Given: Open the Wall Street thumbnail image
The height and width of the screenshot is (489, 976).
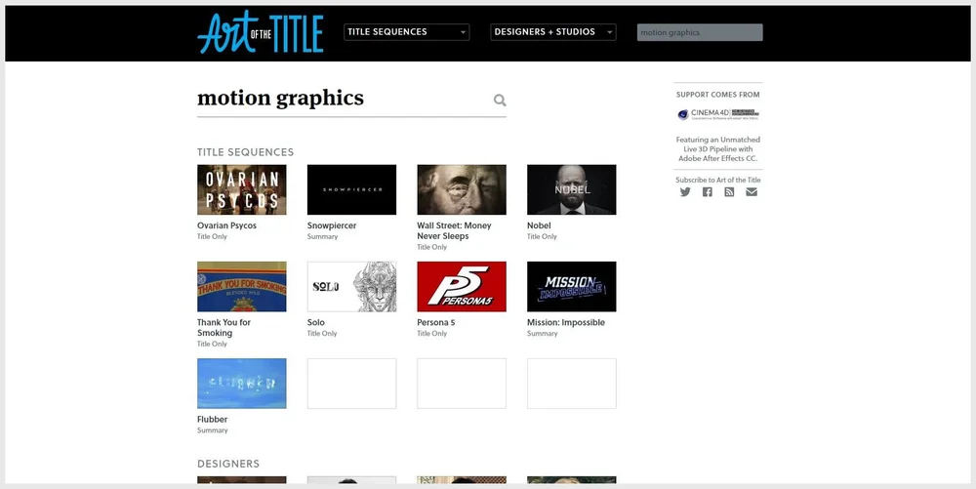Looking at the screenshot, I should coord(462,189).
